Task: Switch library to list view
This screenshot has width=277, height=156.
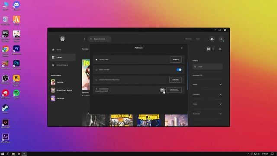Action: (213, 49)
